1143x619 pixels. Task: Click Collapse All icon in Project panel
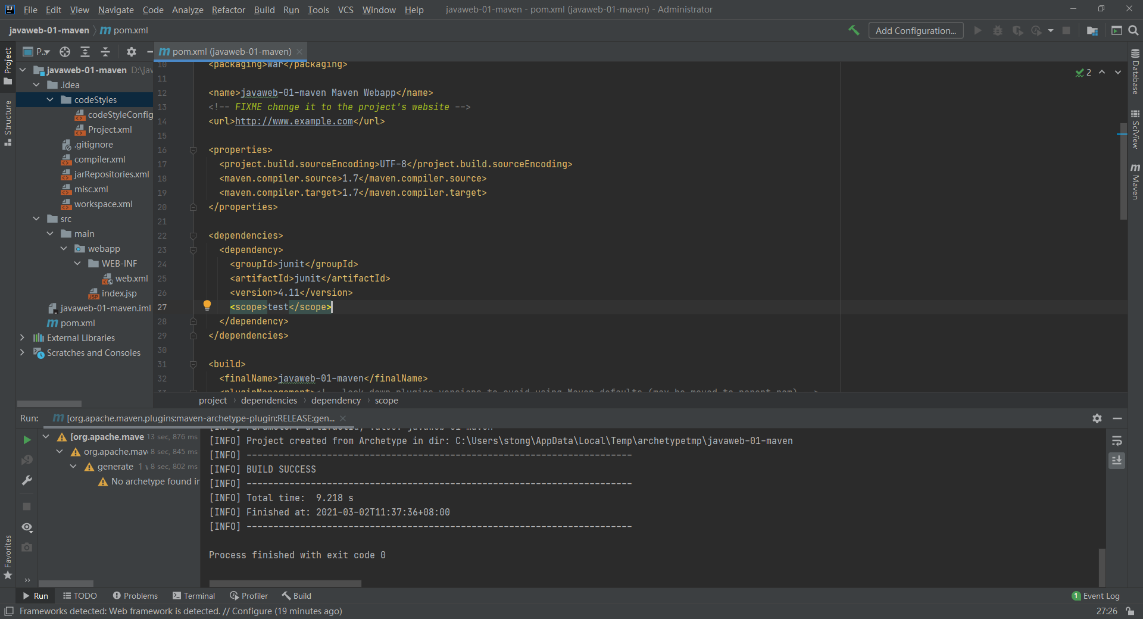(105, 52)
